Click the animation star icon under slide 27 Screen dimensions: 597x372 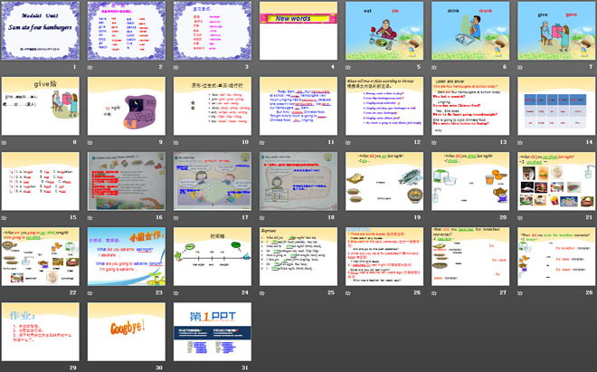434,293
